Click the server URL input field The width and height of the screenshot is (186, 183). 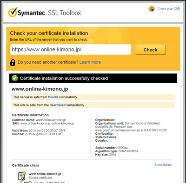(71, 50)
